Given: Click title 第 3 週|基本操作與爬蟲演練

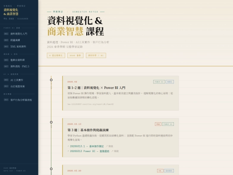Looking at the screenshot, I should (88, 130).
